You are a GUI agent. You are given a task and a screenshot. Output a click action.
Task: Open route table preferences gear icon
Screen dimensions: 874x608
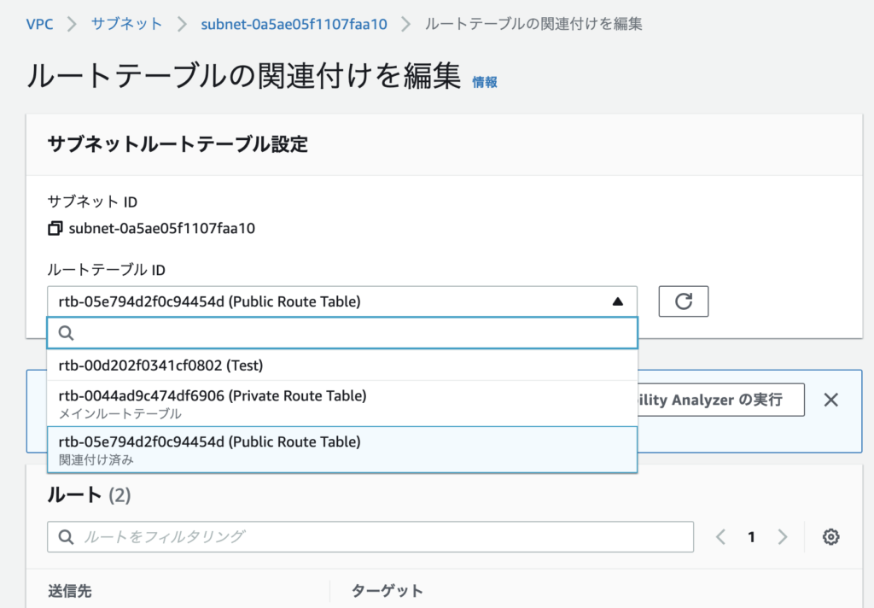(830, 536)
